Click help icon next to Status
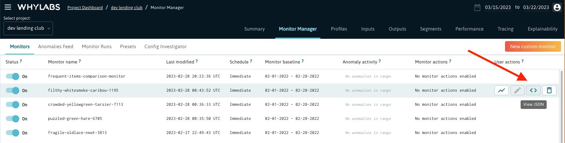The width and height of the screenshot is (565, 143). 21,62
